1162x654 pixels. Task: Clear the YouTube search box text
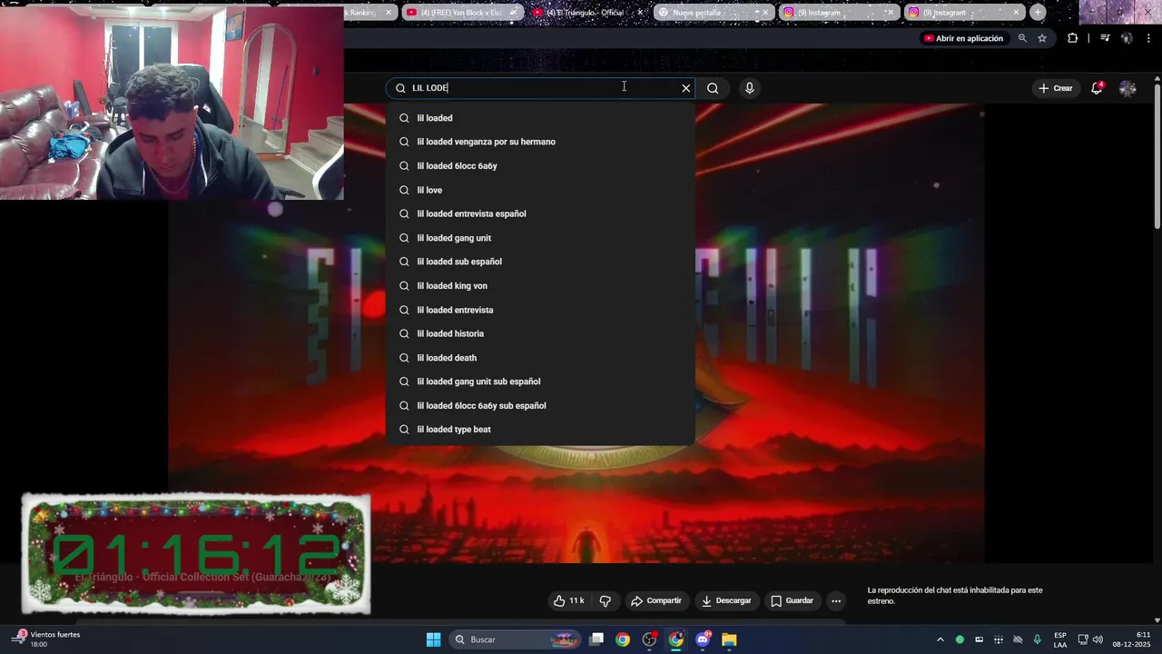click(x=686, y=88)
